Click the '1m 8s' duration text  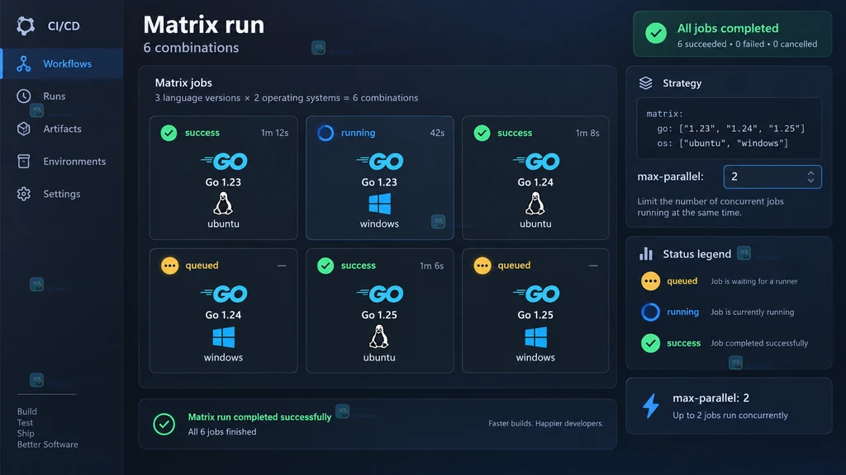[x=587, y=133]
